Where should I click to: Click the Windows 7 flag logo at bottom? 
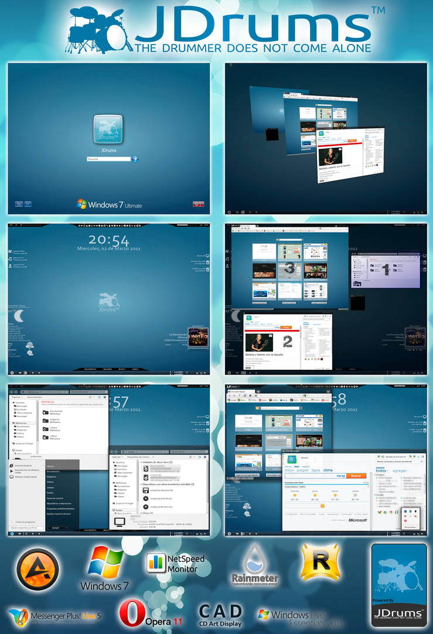click(x=105, y=562)
